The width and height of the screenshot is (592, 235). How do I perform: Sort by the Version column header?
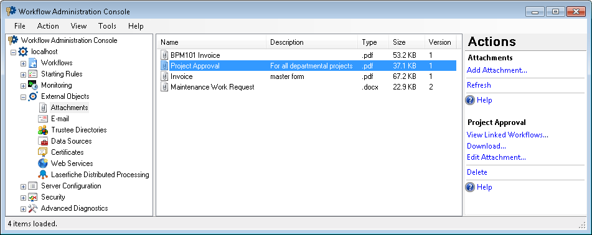(x=440, y=42)
